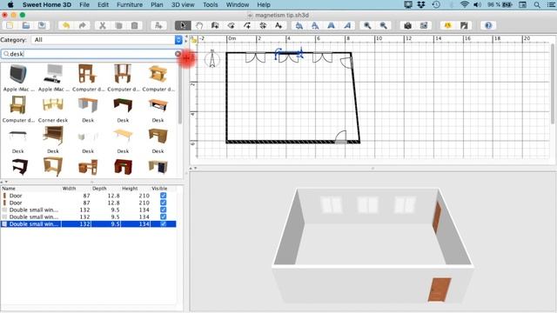Click the desk search input field

[x=91, y=54]
